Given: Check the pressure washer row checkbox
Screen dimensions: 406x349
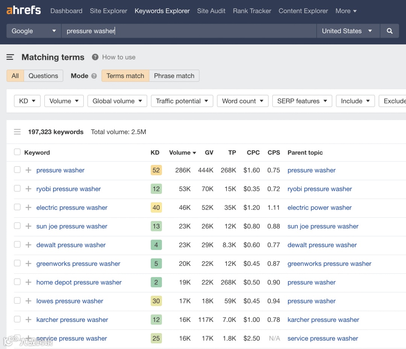Looking at the screenshot, I should [x=17, y=169].
